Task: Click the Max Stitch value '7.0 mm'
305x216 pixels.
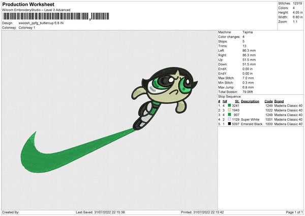Action: pyautogui.click(x=248, y=78)
